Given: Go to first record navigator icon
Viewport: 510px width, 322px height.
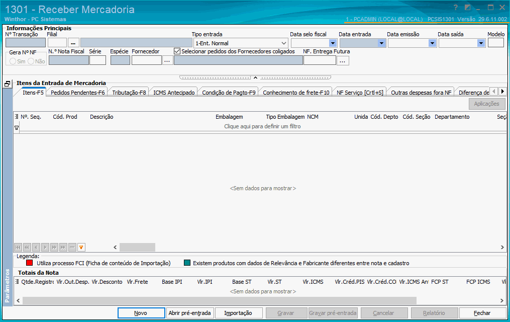Looking at the screenshot, I should 18,248.
